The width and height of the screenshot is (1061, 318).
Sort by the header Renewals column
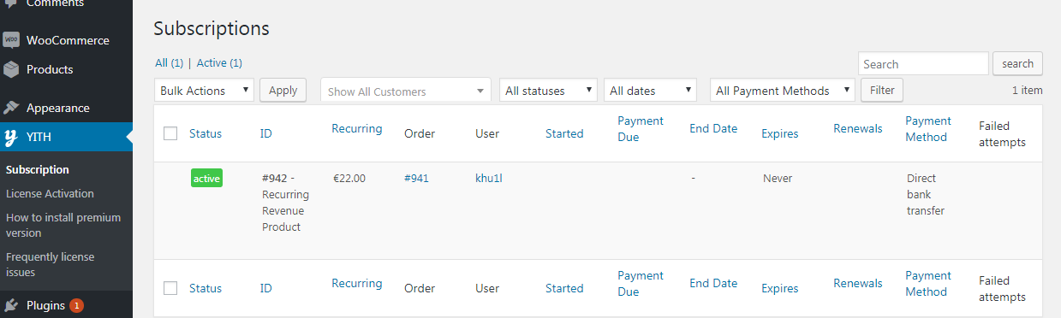coord(858,128)
